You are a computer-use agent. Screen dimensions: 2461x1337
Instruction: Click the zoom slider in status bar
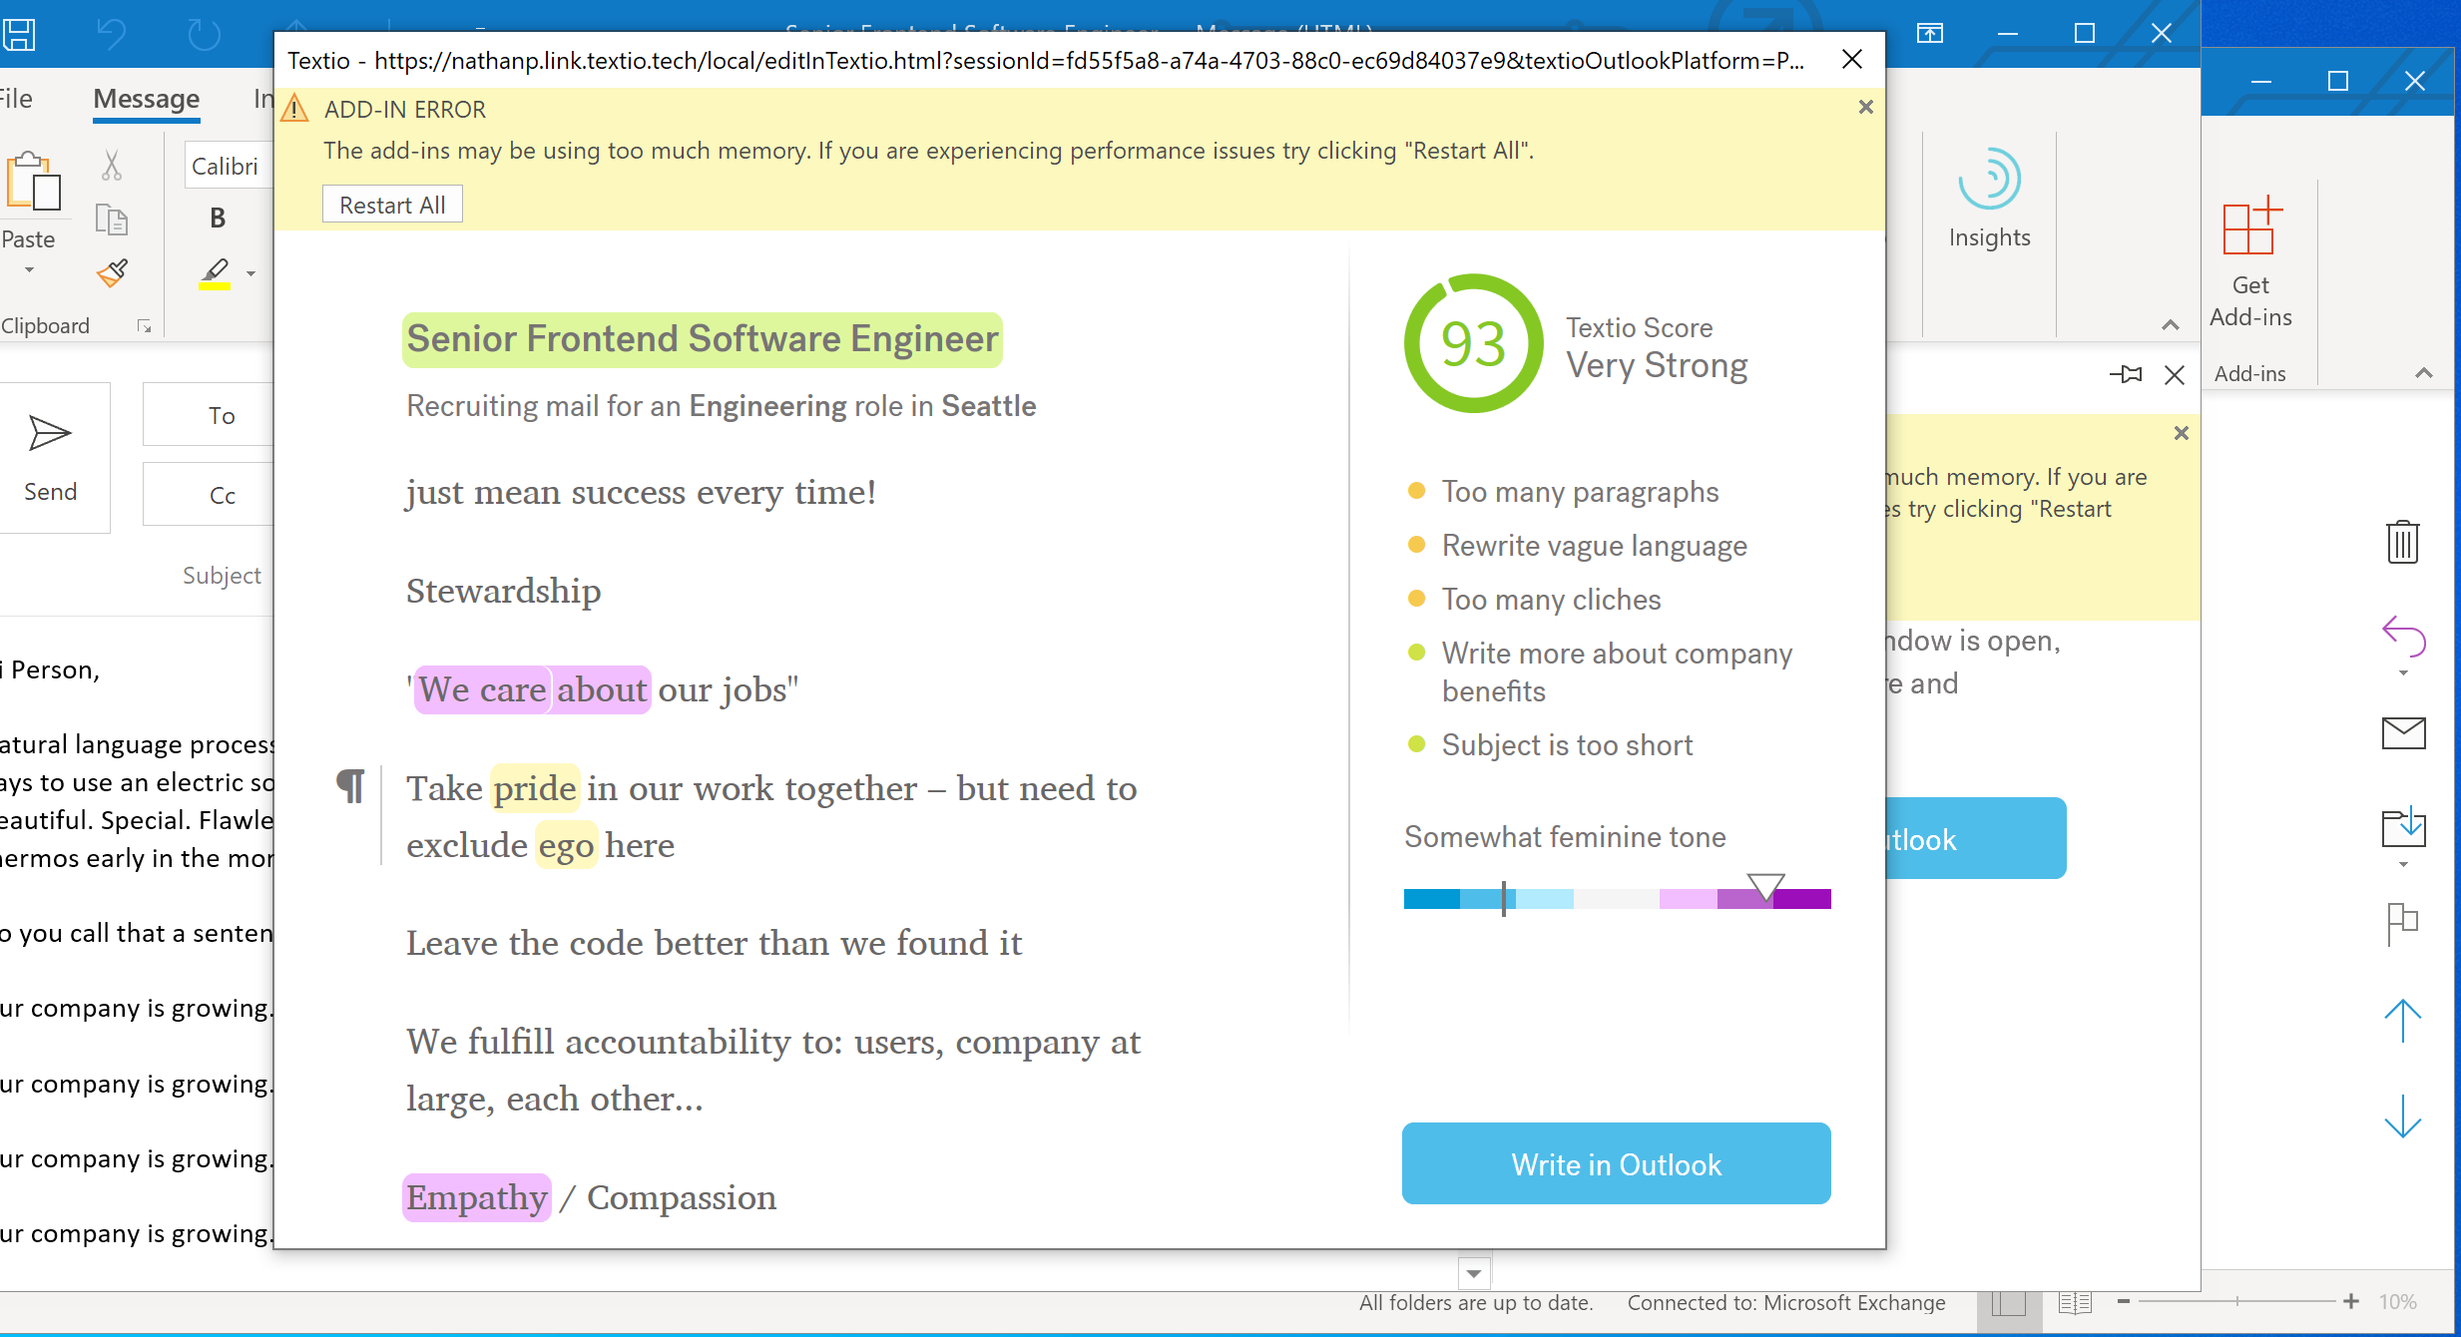[x=2236, y=1302]
